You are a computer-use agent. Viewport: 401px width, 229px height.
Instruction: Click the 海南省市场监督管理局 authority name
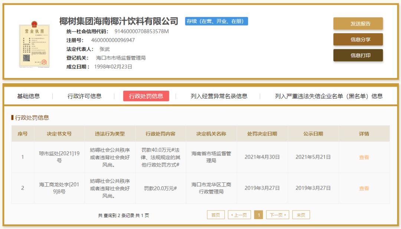point(212,157)
